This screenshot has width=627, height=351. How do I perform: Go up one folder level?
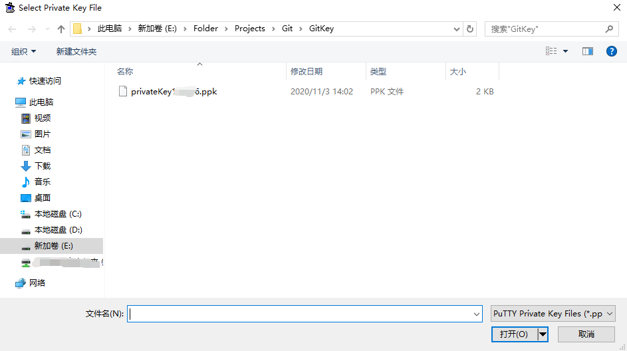pyautogui.click(x=61, y=29)
